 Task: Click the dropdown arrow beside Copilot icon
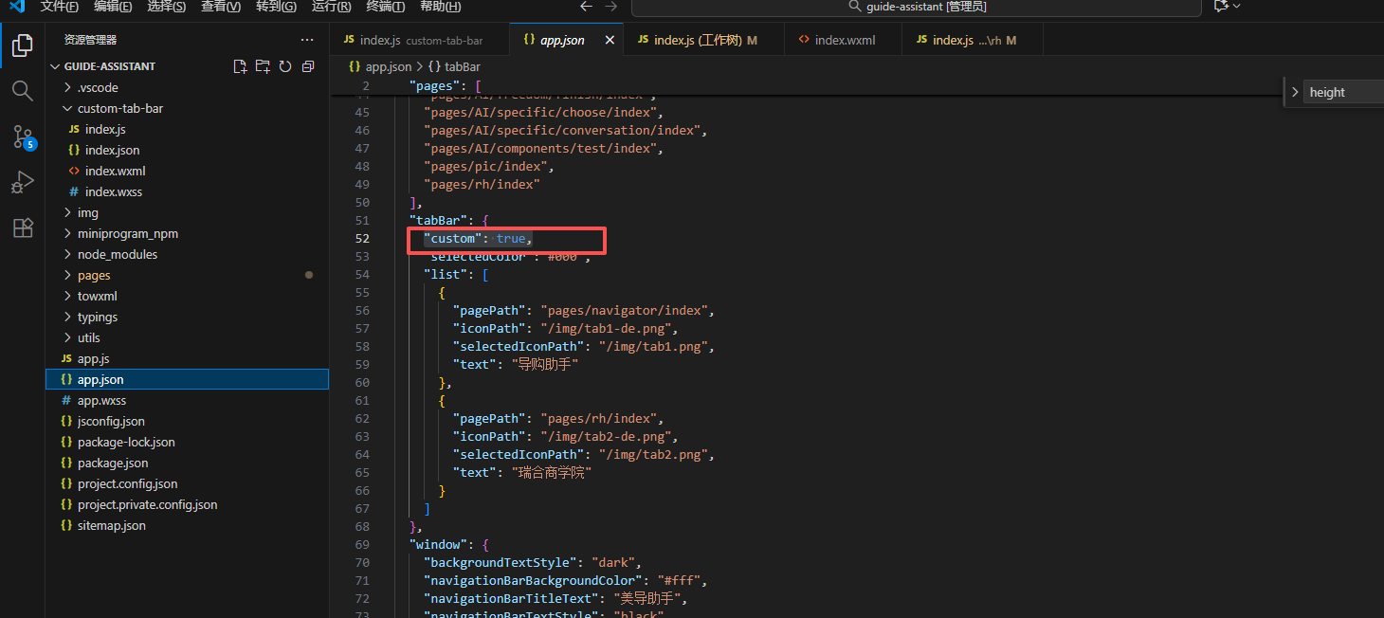coord(1236,7)
